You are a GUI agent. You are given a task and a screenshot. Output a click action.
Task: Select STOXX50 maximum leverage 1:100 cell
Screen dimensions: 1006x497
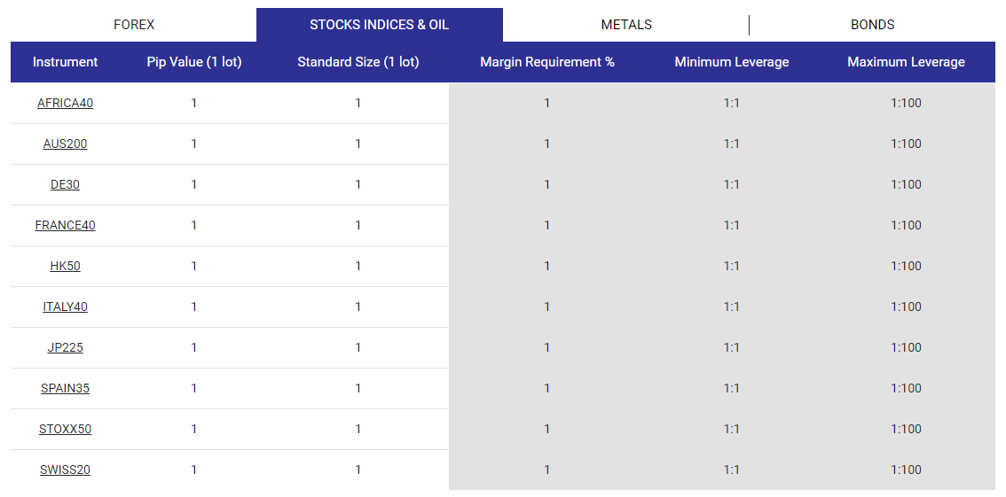[906, 429]
